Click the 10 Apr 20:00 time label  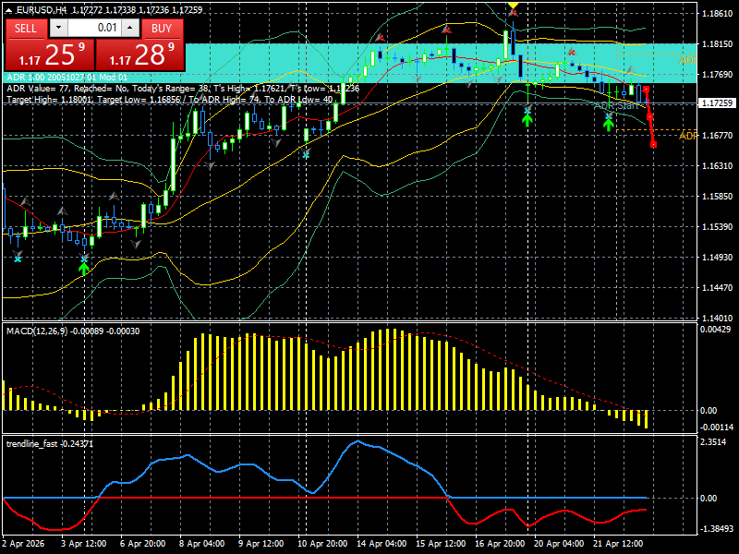pyautogui.click(x=322, y=543)
